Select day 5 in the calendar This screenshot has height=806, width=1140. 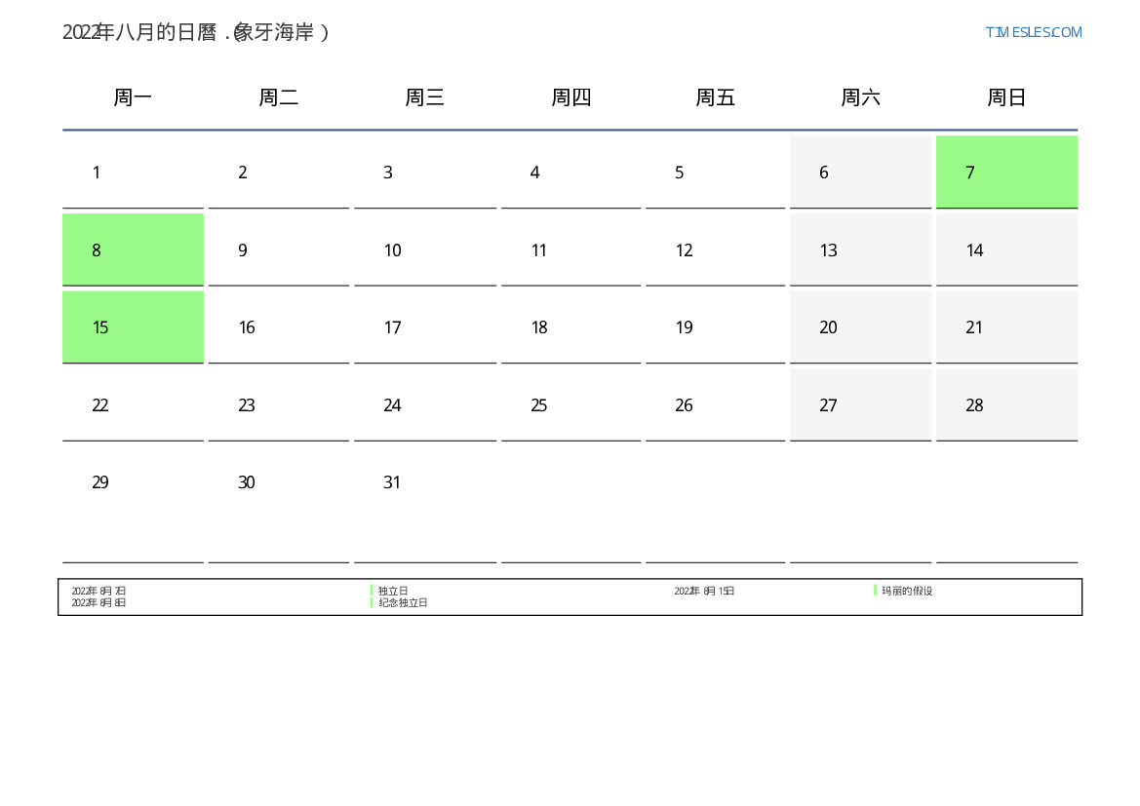tap(716, 173)
